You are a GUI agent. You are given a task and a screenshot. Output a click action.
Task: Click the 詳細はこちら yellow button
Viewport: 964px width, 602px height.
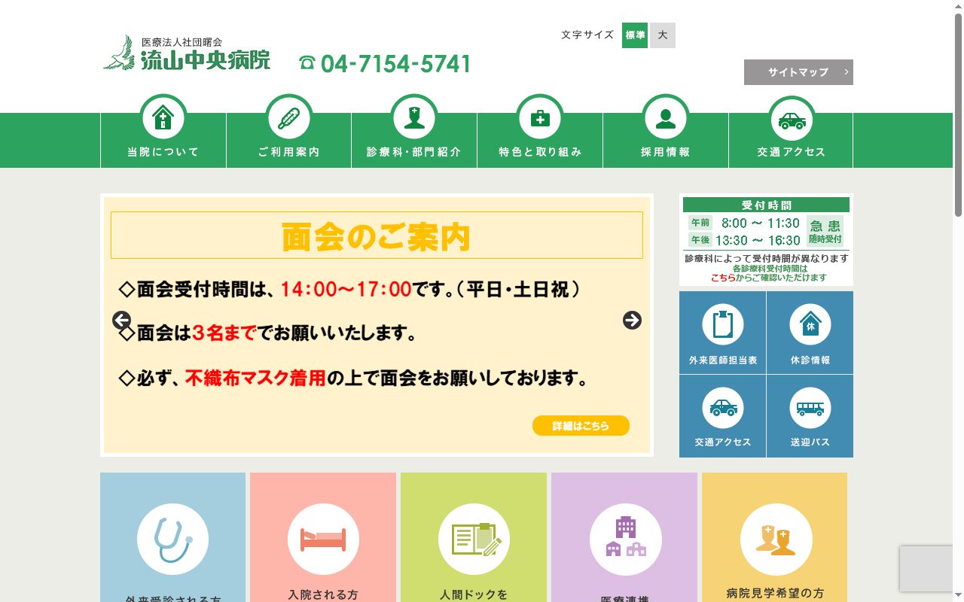(581, 426)
